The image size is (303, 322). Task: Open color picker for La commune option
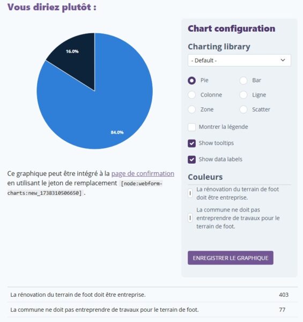coord(190,218)
